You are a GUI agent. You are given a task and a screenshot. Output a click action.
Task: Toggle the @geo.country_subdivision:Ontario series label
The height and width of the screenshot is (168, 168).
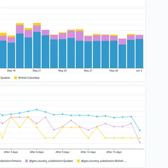pos(11,161)
